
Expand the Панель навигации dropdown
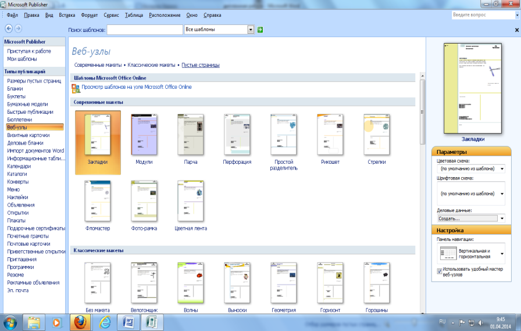pyautogui.click(x=502, y=254)
